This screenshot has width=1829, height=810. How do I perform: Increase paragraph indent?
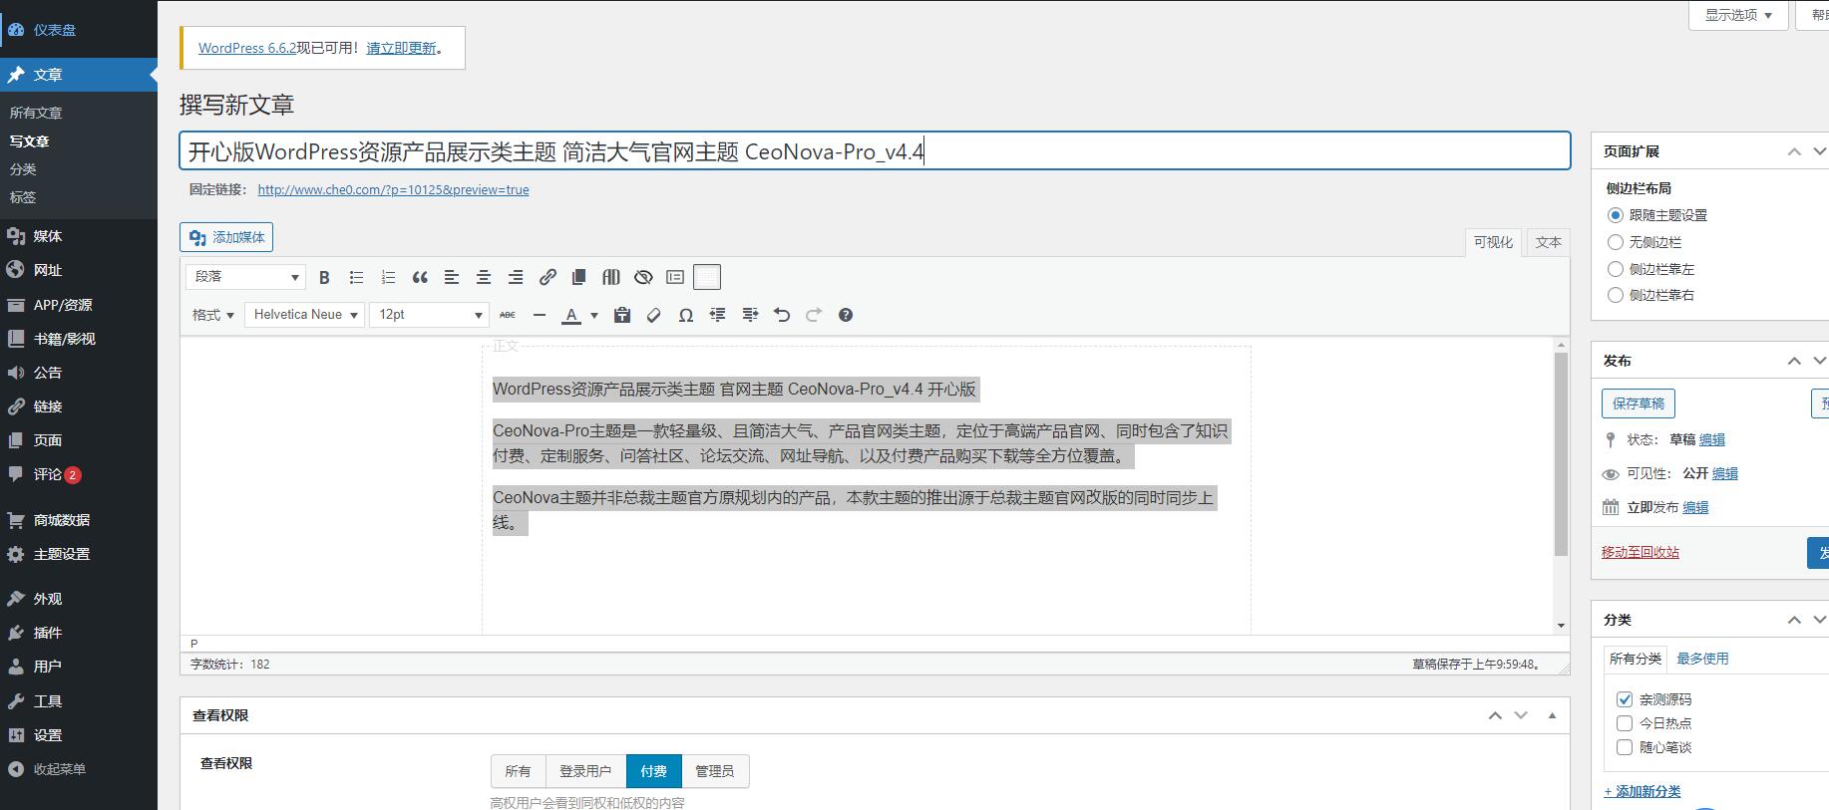click(x=750, y=315)
